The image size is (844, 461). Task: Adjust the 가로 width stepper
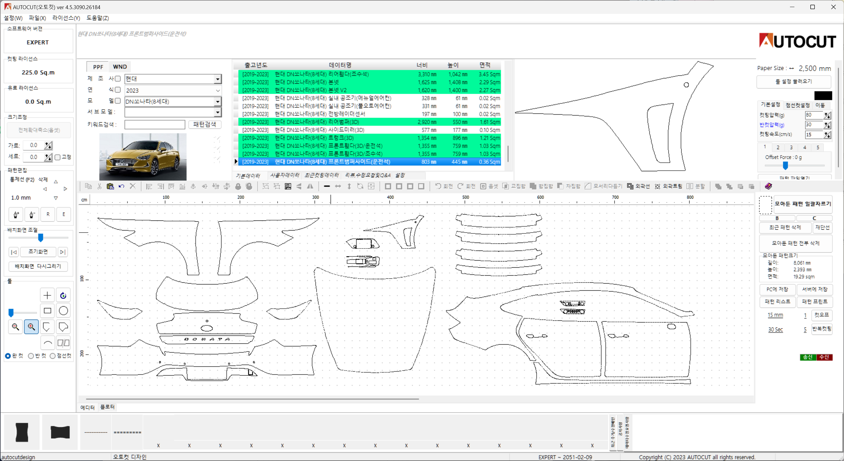(48, 145)
